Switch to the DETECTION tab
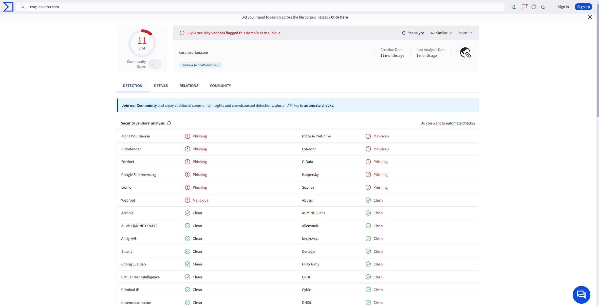This screenshot has height=306, width=599. (133, 86)
